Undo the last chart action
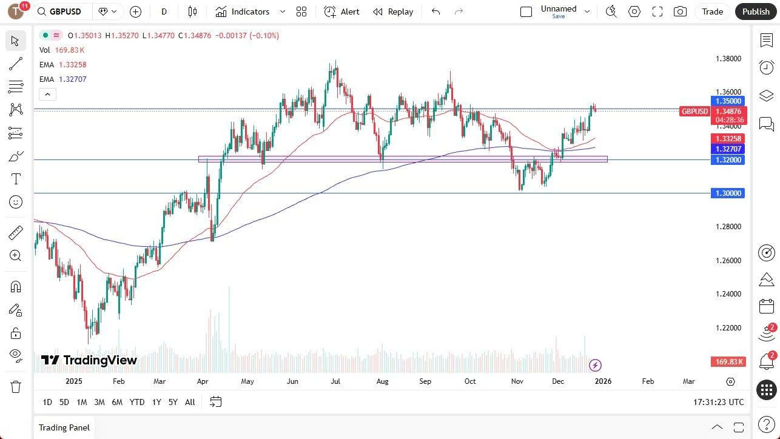 (435, 12)
